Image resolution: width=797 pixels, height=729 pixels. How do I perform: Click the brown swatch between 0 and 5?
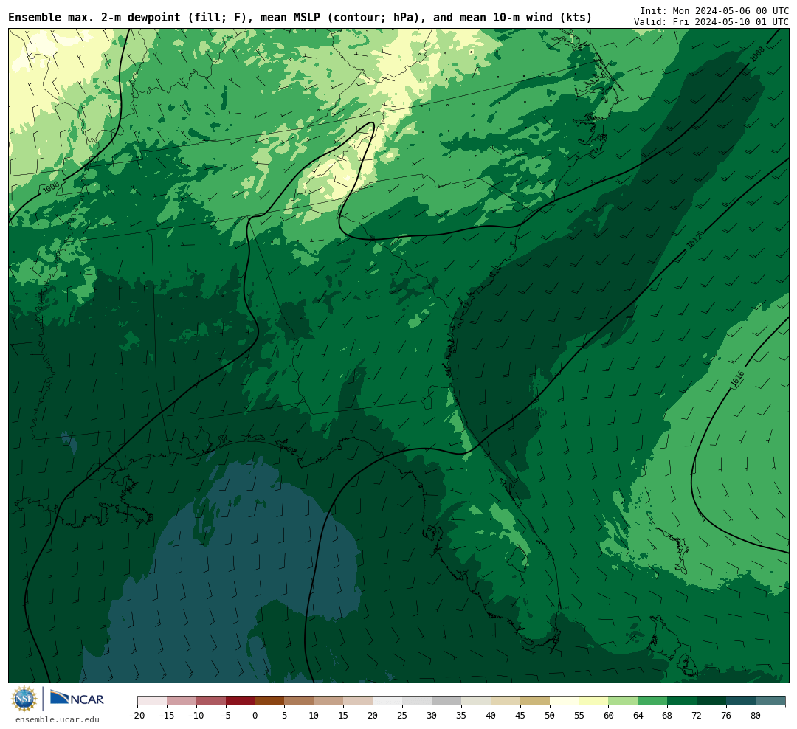269,701
